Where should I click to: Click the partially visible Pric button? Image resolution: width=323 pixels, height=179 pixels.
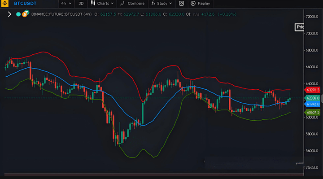299,27
